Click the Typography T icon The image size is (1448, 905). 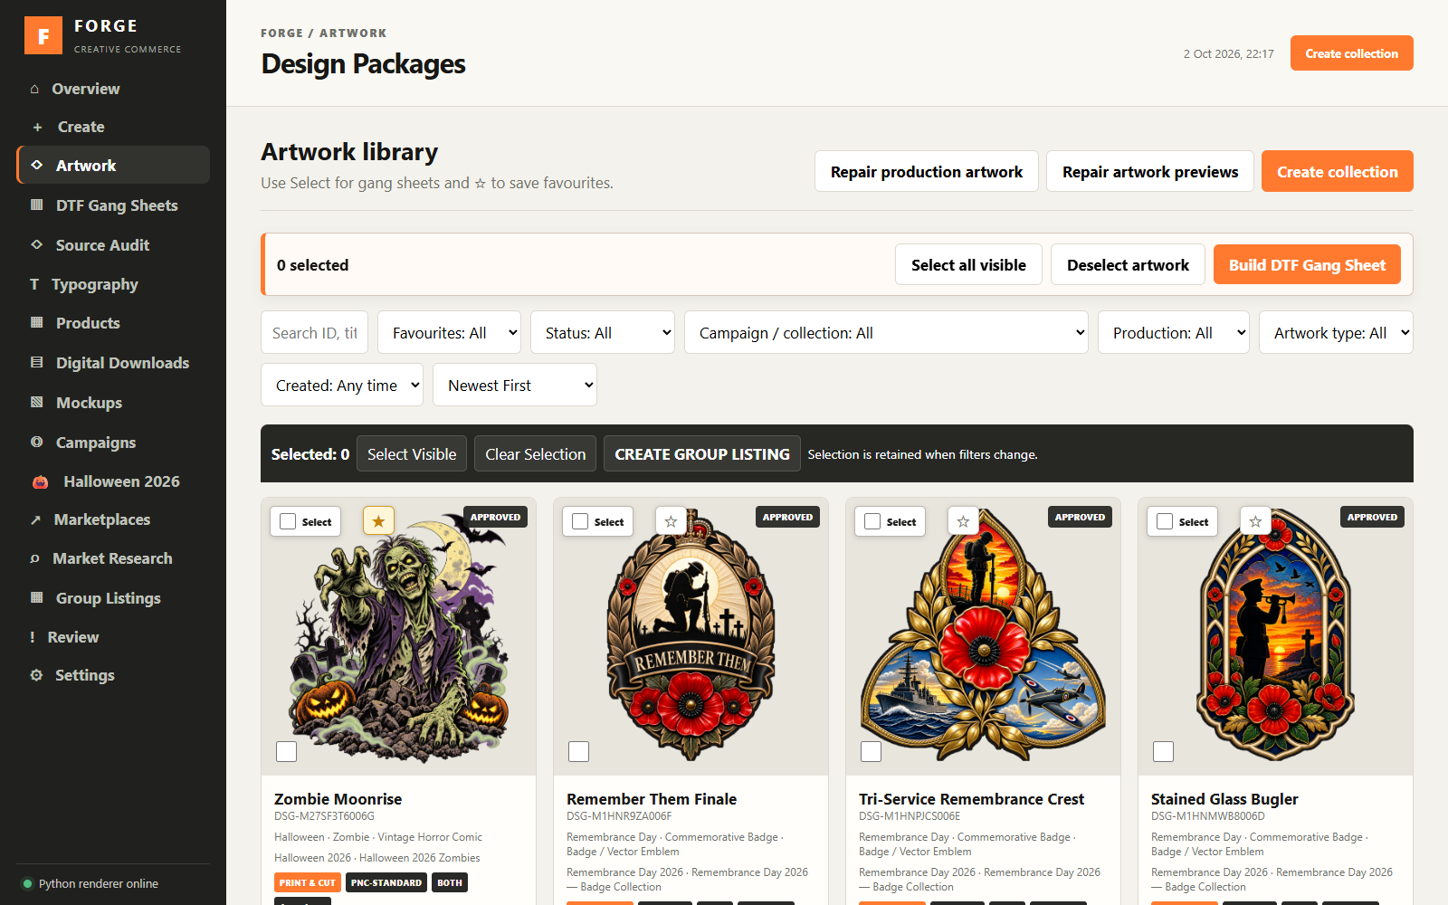(34, 284)
